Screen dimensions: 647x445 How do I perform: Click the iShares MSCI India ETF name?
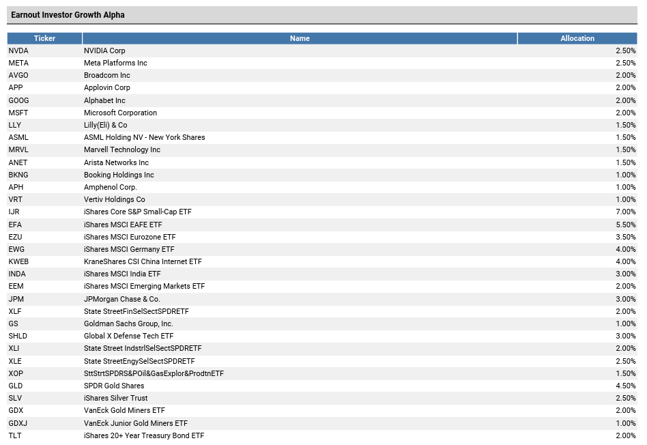(122, 274)
